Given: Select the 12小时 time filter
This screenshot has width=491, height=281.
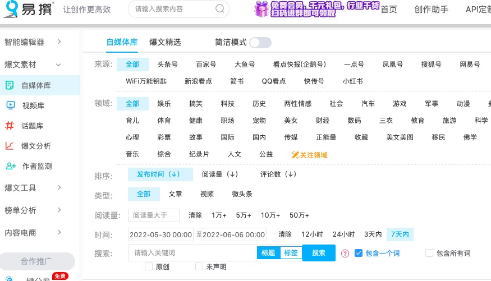Looking at the screenshot, I should point(312,234).
